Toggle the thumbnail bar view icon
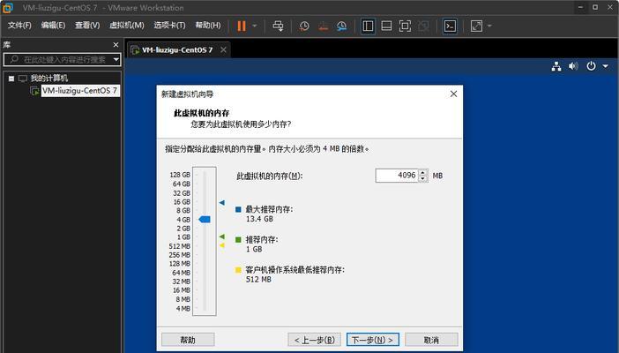This screenshot has width=619, height=353. pyautogui.click(x=386, y=26)
